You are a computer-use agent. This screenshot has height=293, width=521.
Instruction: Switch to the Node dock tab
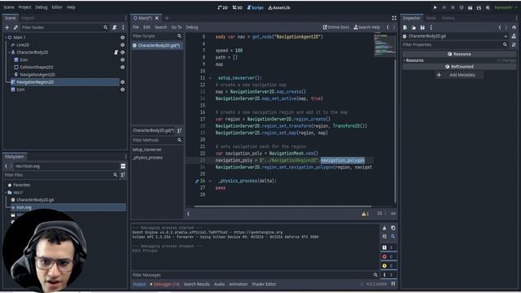431,18
